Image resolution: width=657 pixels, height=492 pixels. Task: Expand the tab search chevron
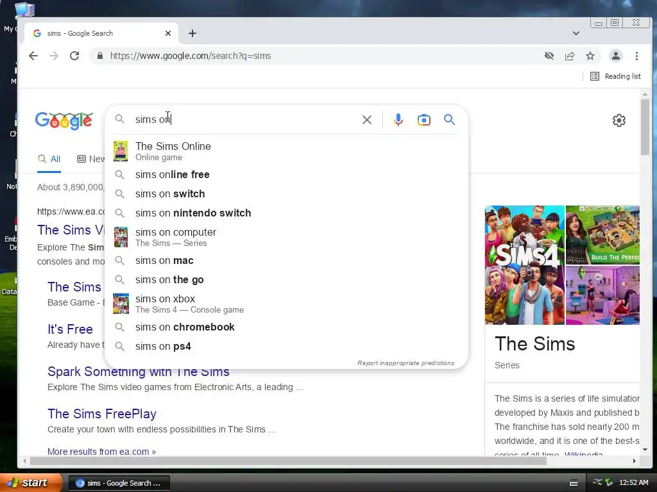pos(576,33)
